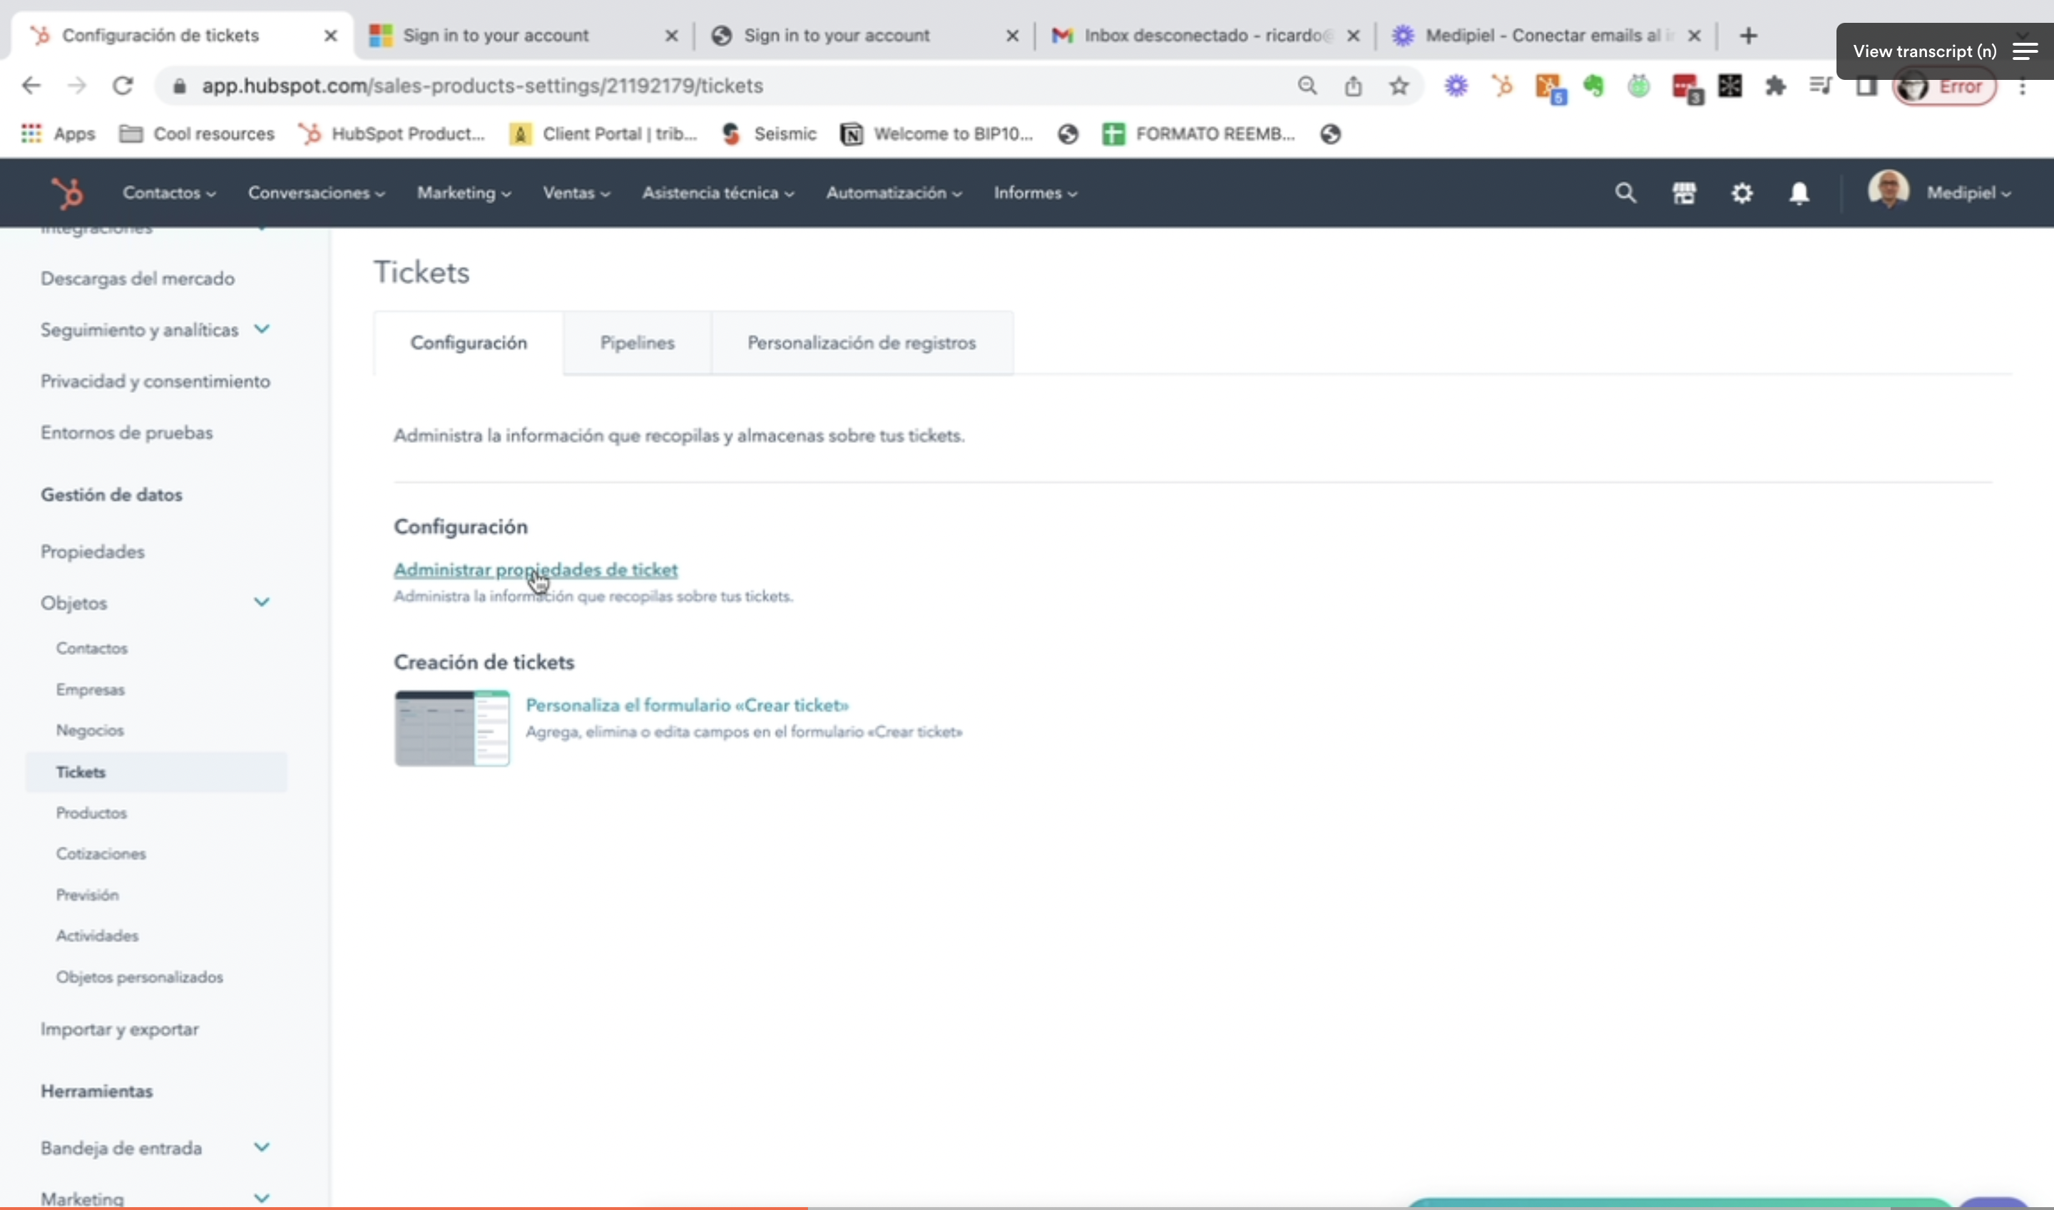Screen dimensions: 2054x1210
Task: Click the settings gear icon
Action: [x=1742, y=193]
